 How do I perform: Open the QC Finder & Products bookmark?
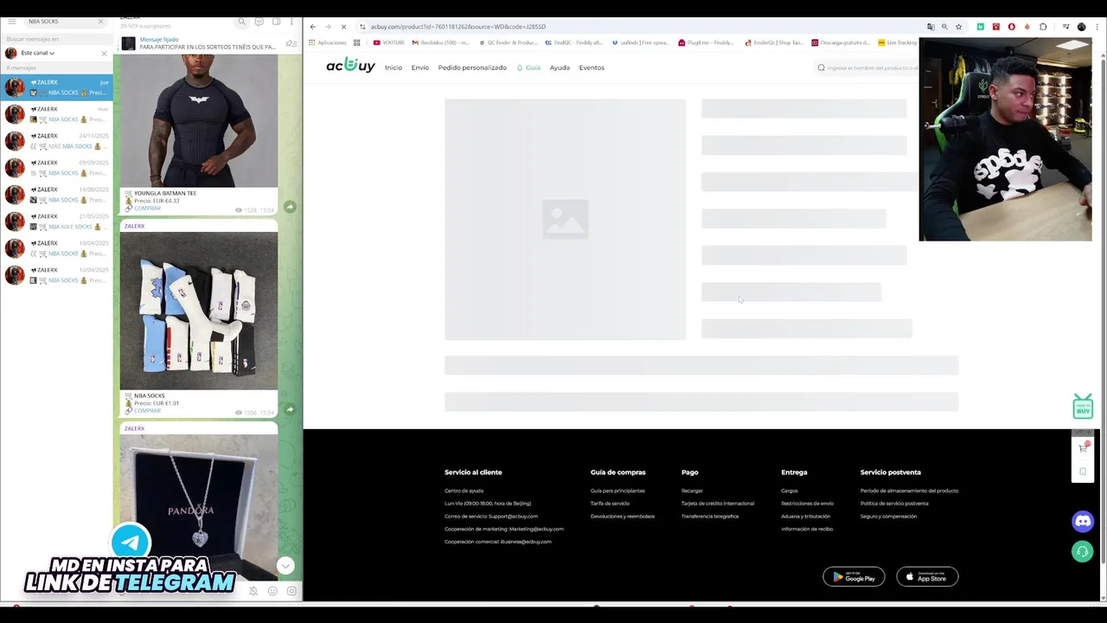point(508,42)
